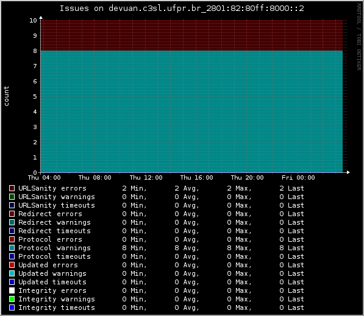Click the URLSanity warnings green swatch

click(12, 197)
